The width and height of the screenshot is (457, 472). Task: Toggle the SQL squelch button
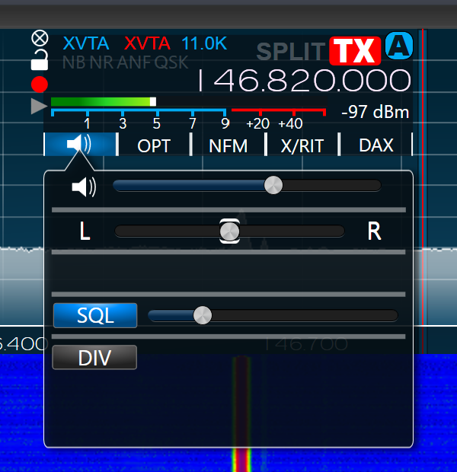95,315
